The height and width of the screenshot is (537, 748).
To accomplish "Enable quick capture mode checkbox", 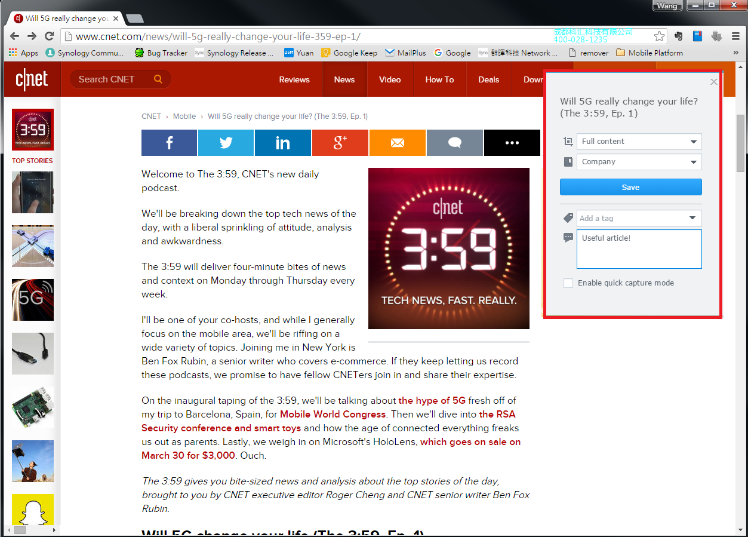I will pos(568,283).
